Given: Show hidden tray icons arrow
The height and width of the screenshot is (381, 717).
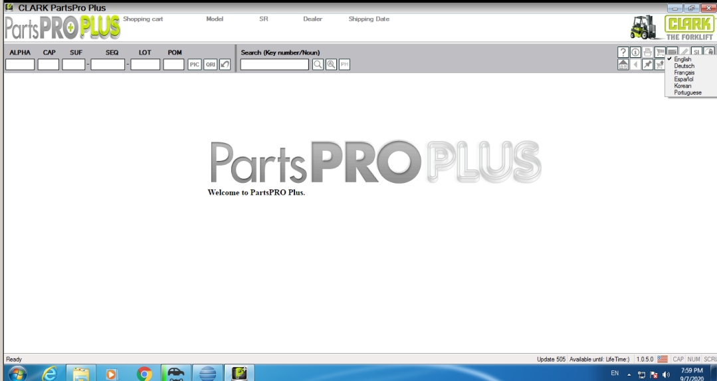Looking at the screenshot, I should tap(629, 374).
